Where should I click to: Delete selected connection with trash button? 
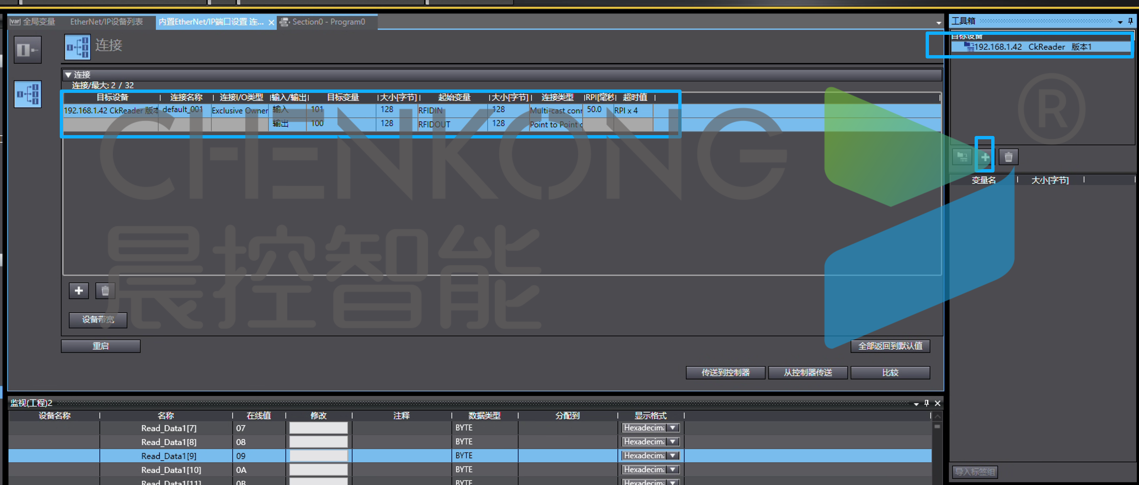105,291
